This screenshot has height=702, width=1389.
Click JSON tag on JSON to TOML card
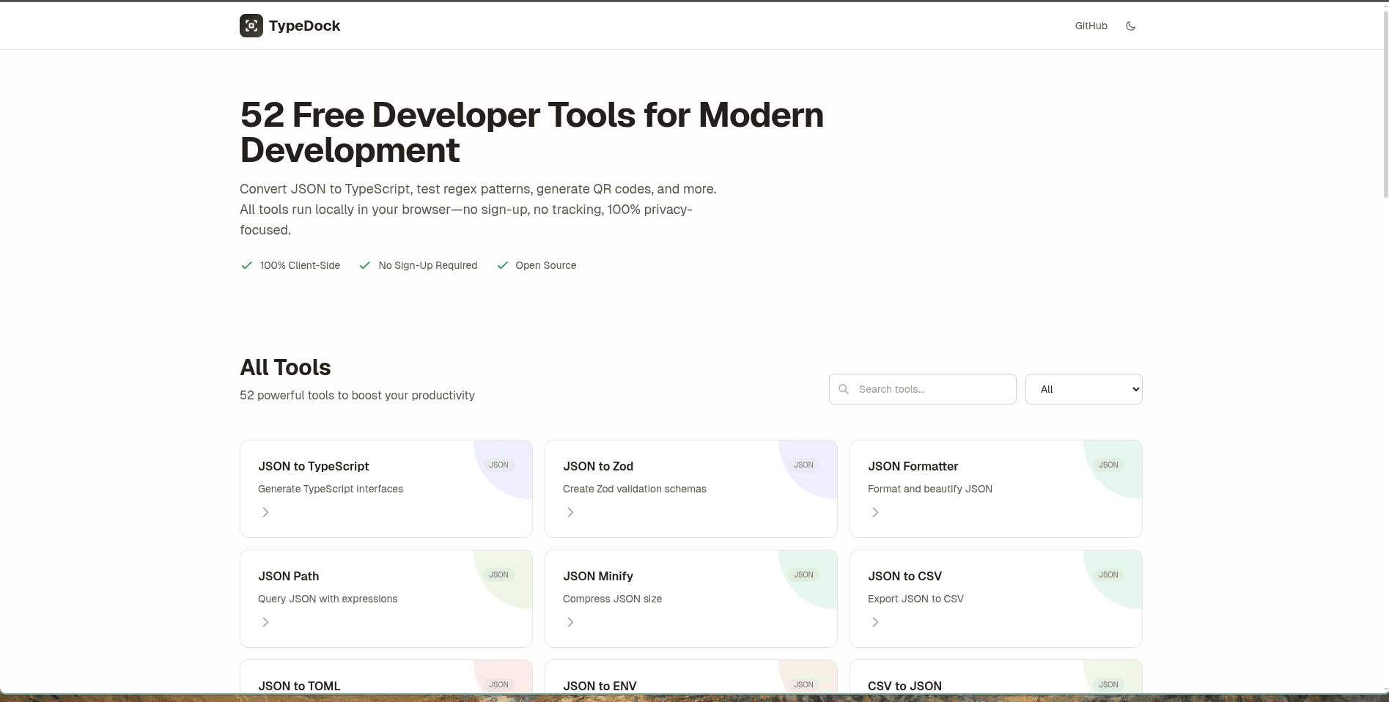tap(498, 684)
